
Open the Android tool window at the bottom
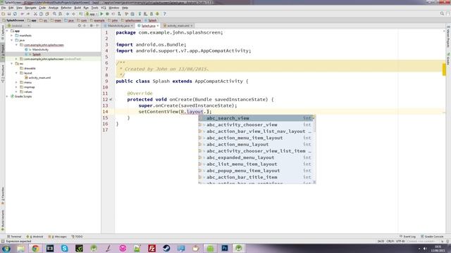coord(35,237)
